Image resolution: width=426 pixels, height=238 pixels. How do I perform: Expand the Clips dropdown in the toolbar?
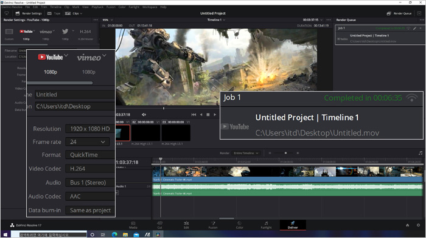coord(74,13)
